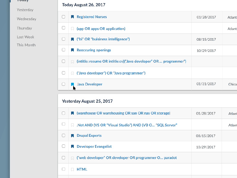
Task: Check the Java Developer row checkbox
Action: [63, 84]
